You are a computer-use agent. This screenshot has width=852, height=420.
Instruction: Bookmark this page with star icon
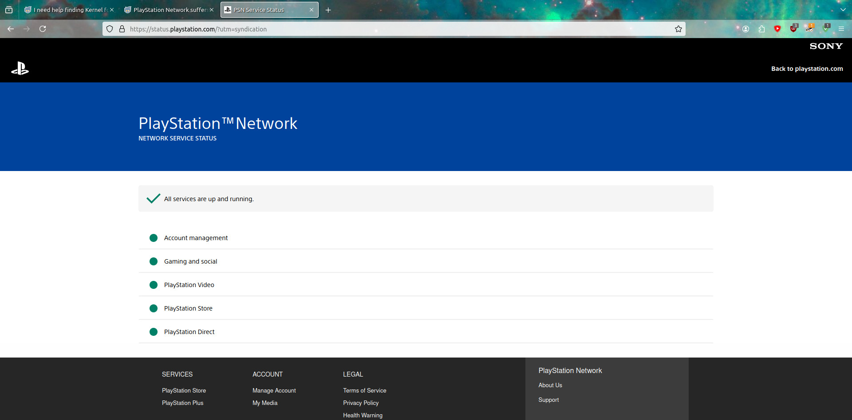678,29
